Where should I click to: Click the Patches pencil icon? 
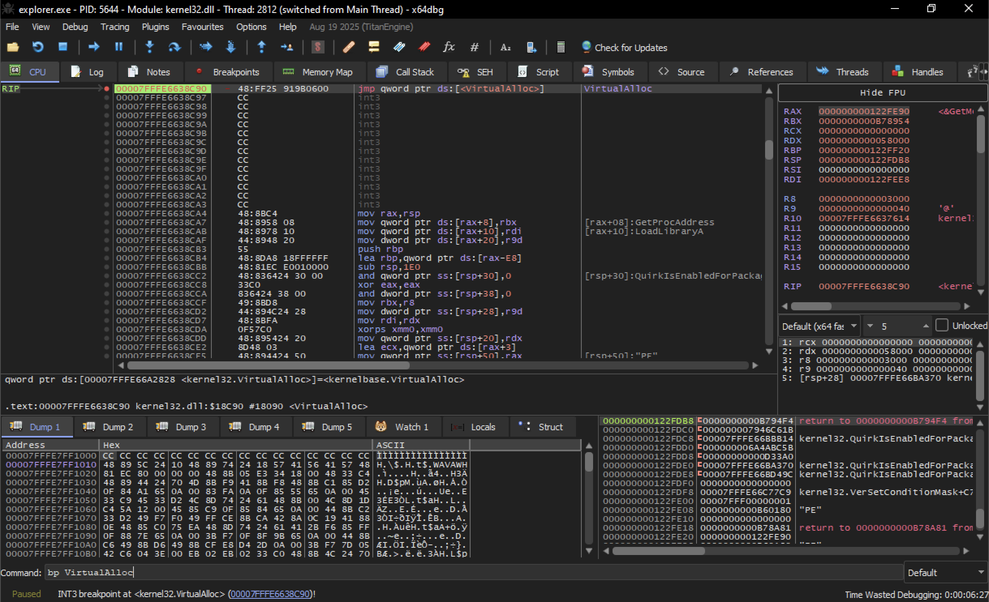pyautogui.click(x=349, y=47)
